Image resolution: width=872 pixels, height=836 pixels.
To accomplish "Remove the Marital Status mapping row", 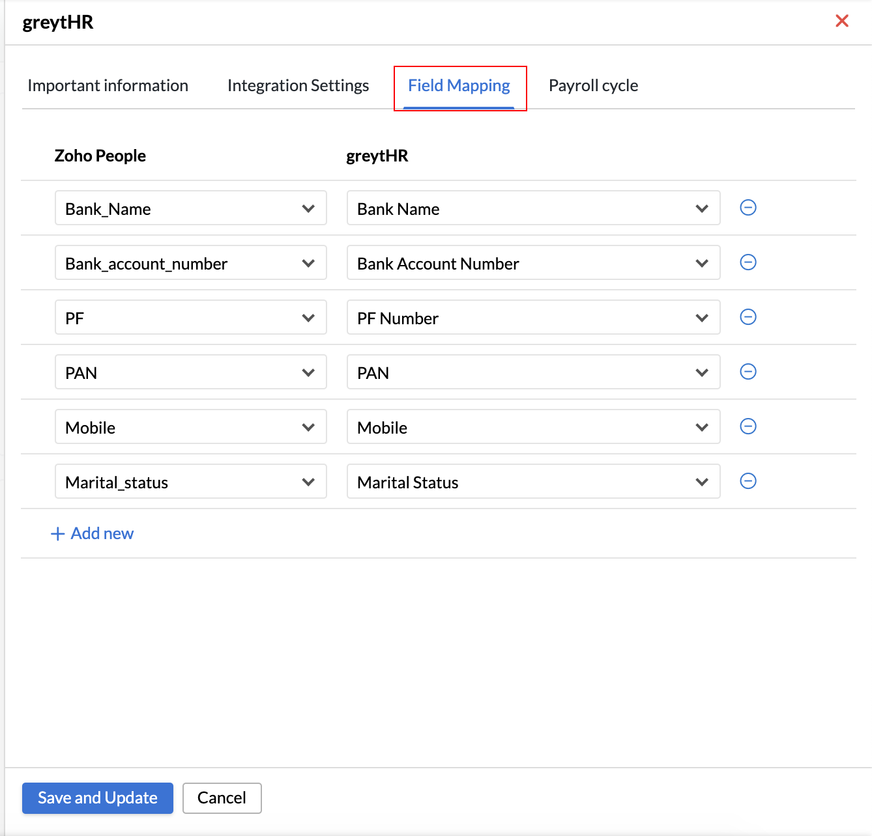I will (748, 481).
